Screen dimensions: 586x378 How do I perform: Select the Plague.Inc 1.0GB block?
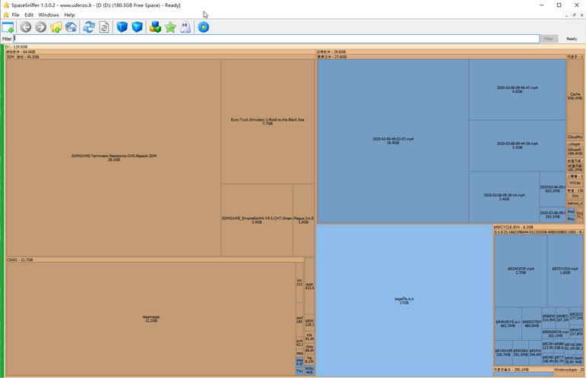[303, 220]
